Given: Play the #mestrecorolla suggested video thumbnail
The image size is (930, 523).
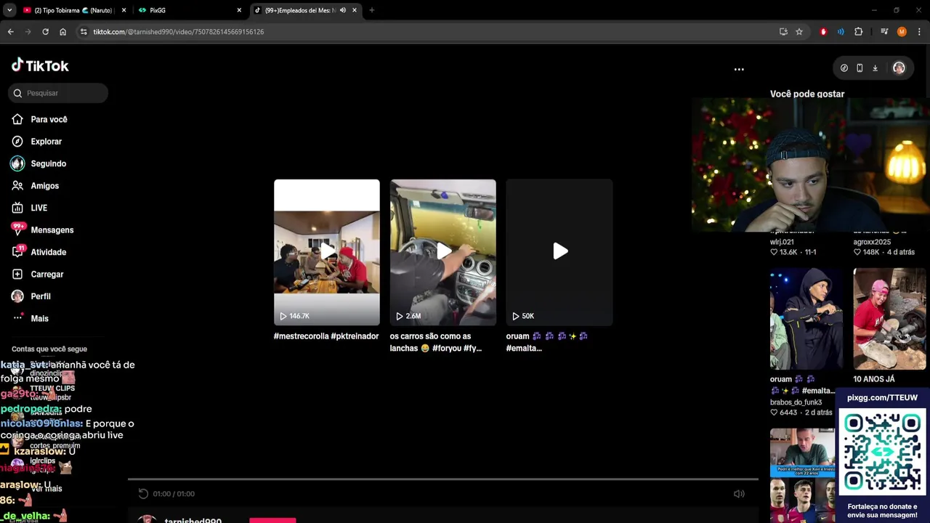Looking at the screenshot, I should coord(327,252).
